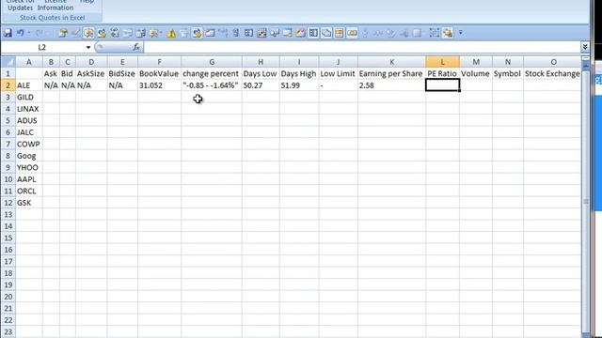Screen dimensions: 602x338
Task: Click the 50.27 Days Low cell
Action: tap(261, 85)
